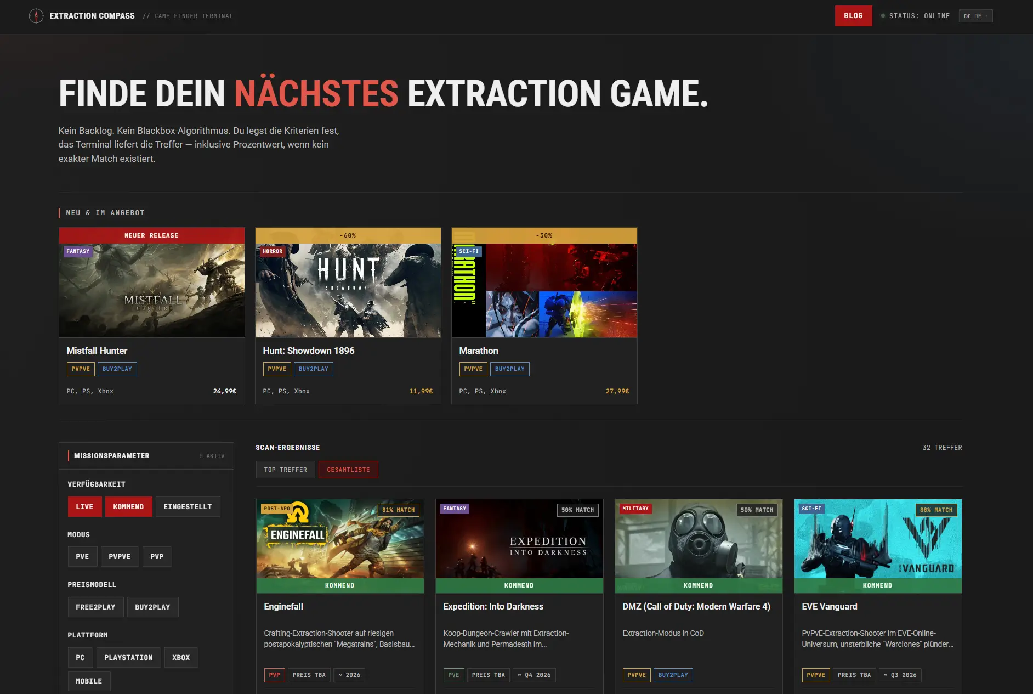The height and width of the screenshot is (694, 1033).
Task: Click the 32 Treffer results count
Action: coord(942,448)
